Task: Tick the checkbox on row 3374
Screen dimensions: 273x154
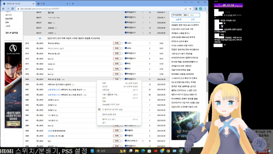Action: (x=122, y=54)
